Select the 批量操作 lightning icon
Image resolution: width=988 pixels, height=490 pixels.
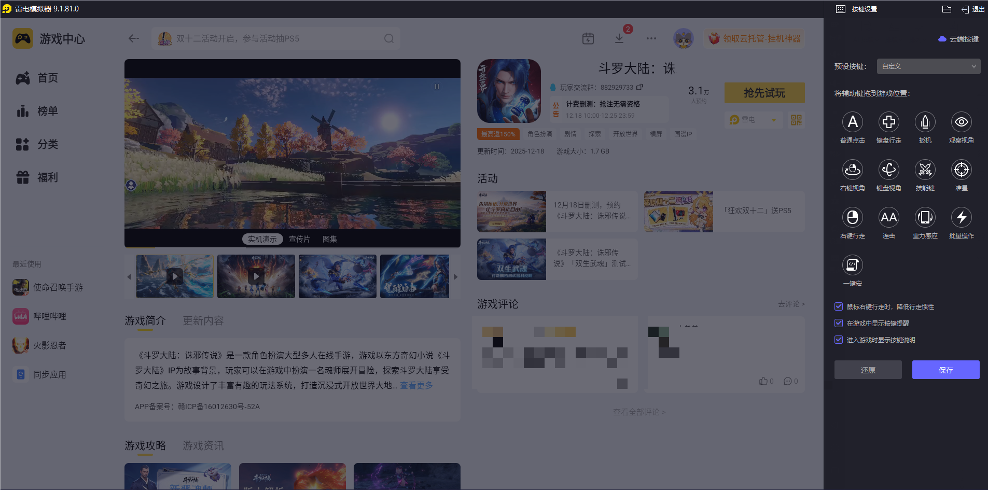coord(961,217)
